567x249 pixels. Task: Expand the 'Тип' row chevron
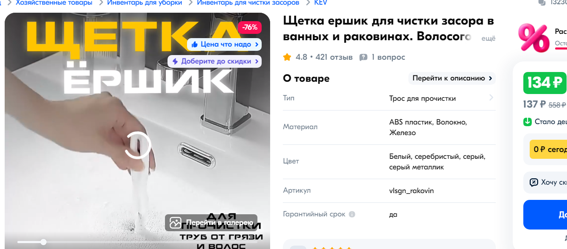491,98
